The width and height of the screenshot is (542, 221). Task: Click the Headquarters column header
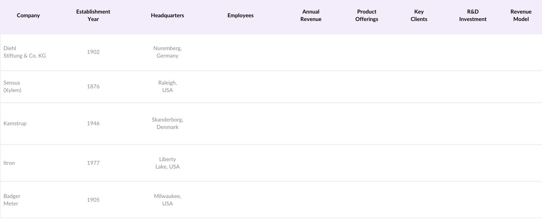pyautogui.click(x=167, y=16)
